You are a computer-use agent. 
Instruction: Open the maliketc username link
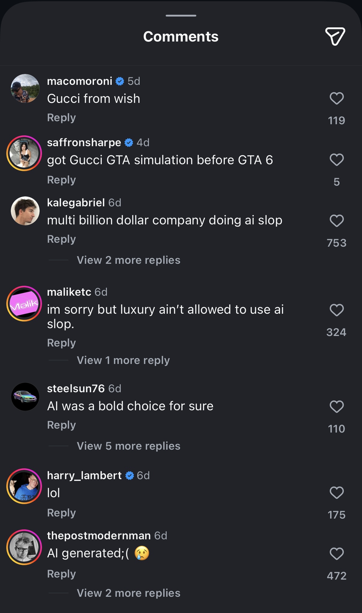pos(69,292)
